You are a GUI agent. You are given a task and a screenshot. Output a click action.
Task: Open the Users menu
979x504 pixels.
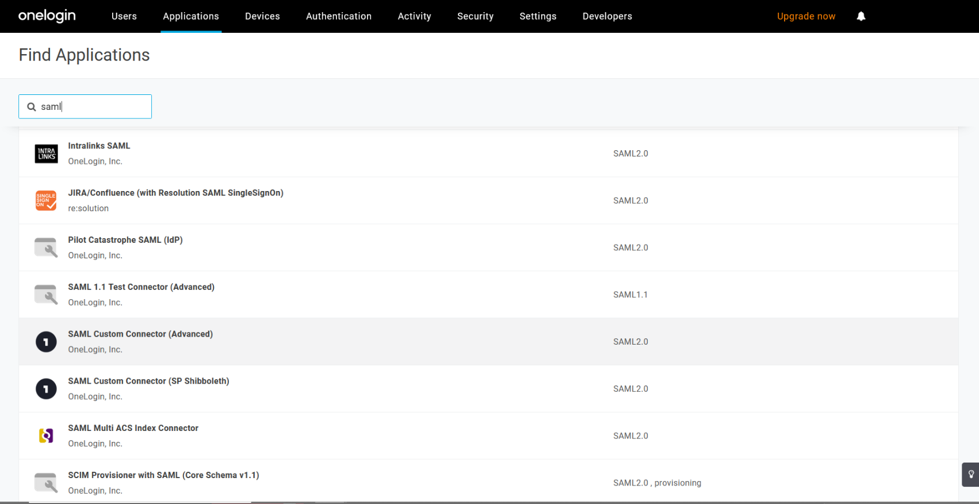124,16
